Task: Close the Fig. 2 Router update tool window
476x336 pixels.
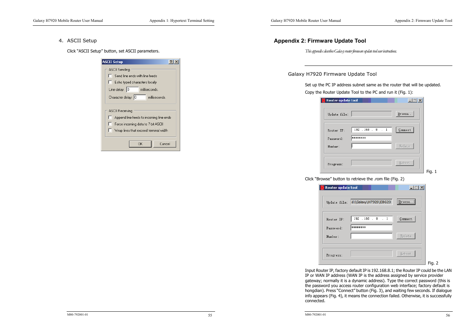Action: [x=422, y=188]
